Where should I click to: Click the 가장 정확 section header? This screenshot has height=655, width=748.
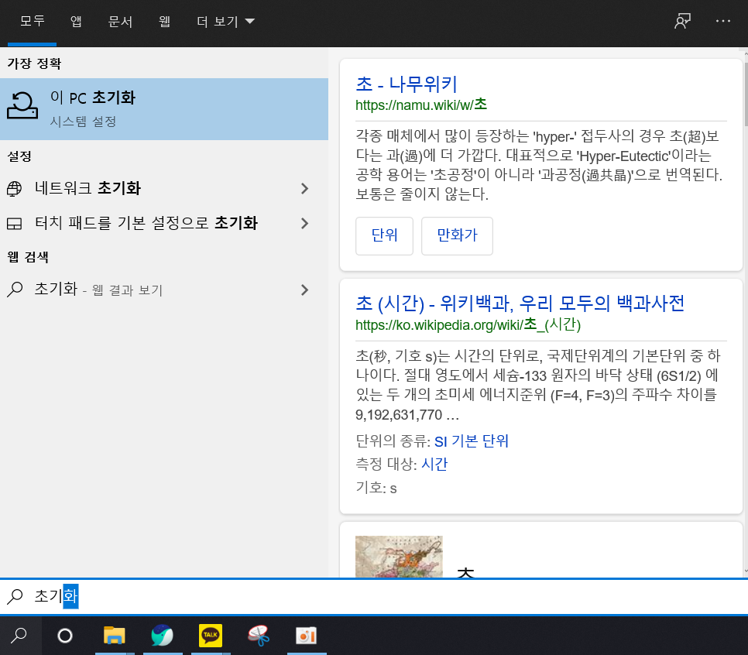point(34,63)
